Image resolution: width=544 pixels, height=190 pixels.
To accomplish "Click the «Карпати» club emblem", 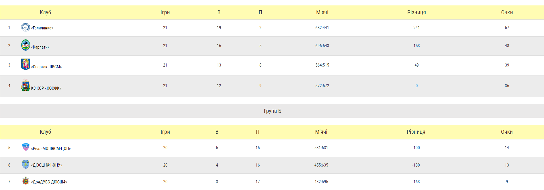I will [26, 45].
